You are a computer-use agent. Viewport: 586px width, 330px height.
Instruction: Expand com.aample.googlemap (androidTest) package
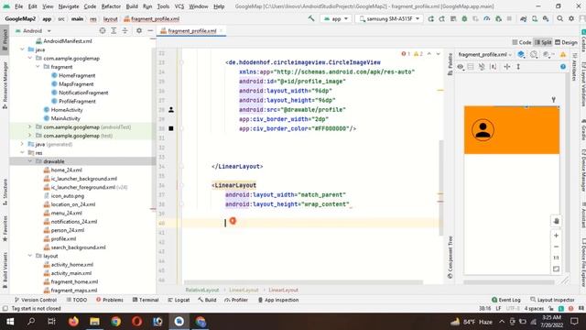30,126
